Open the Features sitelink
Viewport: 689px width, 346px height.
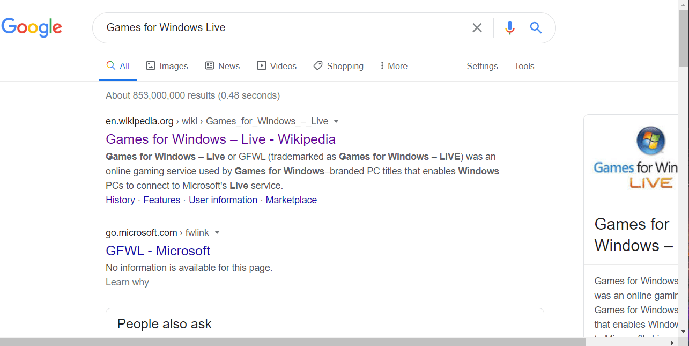coord(161,200)
